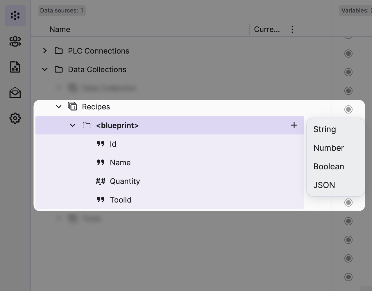Click the three-dot column options icon

click(x=292, y=29)
